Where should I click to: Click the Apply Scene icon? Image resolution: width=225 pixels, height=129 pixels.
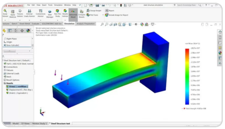[x=146, y=24]
